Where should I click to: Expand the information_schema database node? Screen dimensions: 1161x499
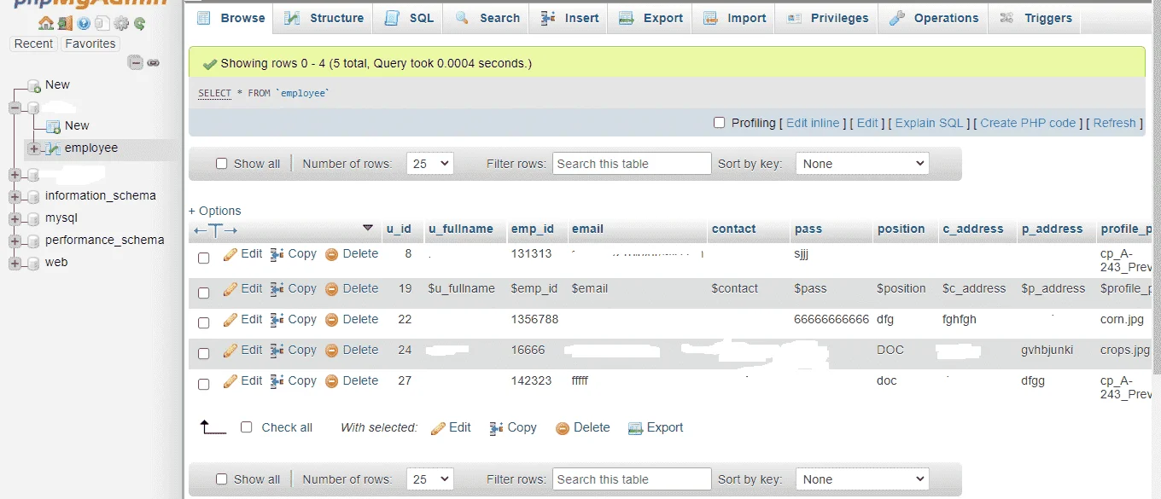[x=15, y=196]
